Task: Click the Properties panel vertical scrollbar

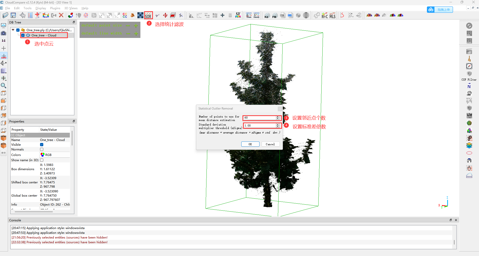Action: 72,138
